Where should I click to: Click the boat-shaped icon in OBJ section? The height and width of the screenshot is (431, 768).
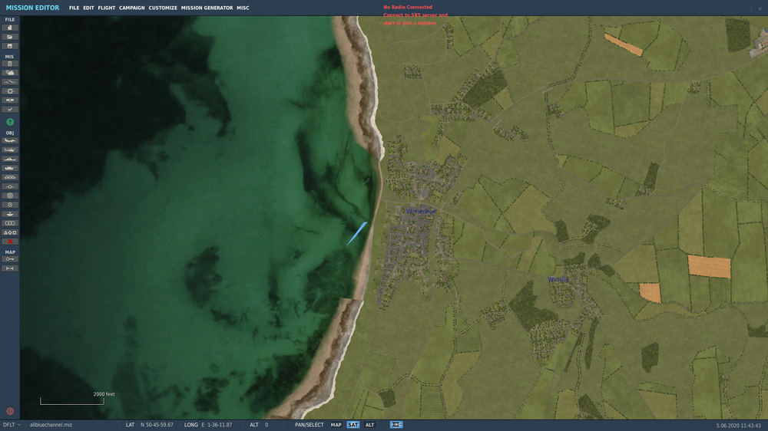pyautogui.click(x=10, y=214)
